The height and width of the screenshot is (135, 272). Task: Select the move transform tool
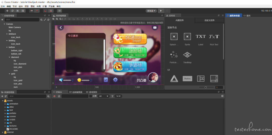(7, 11)
